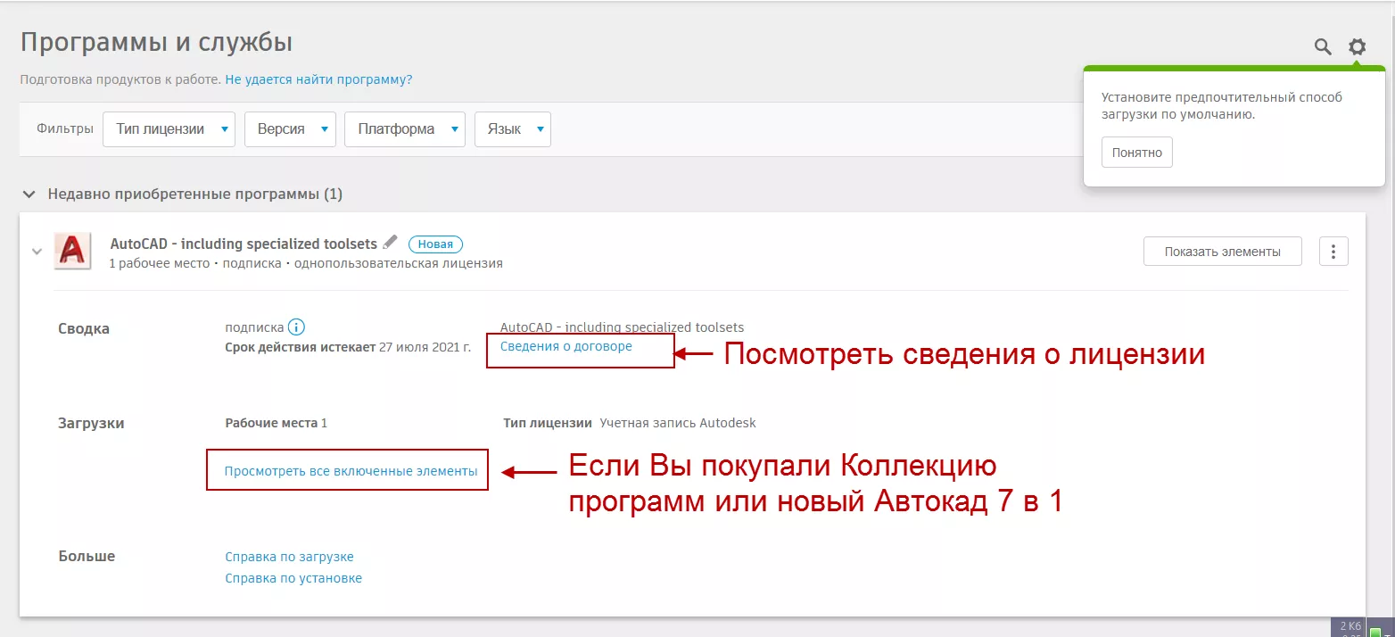Click Просмотреть все включенные элементы link
Screen dimensions: 1395x637
(x=351, y=471)
